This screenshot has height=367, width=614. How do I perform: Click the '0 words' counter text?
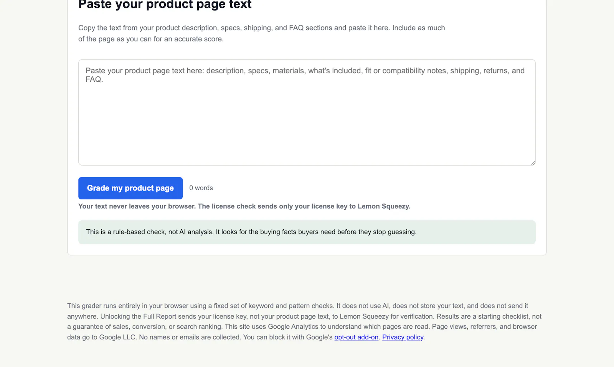[201, 188]
